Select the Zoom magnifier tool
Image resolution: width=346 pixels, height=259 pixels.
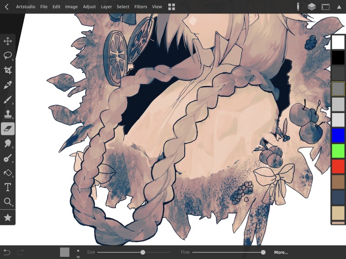pos(8,202)
